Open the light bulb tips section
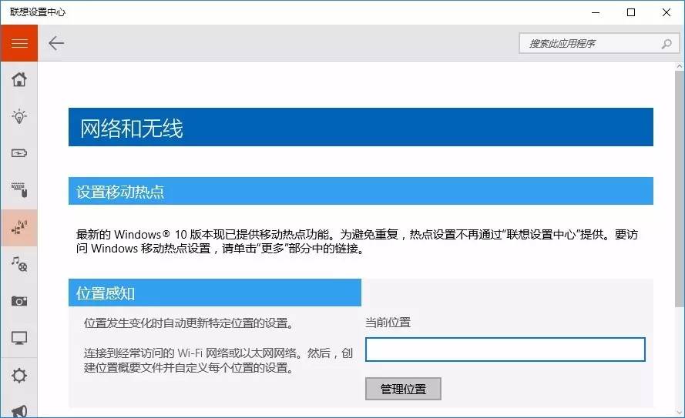 point(19,116)
